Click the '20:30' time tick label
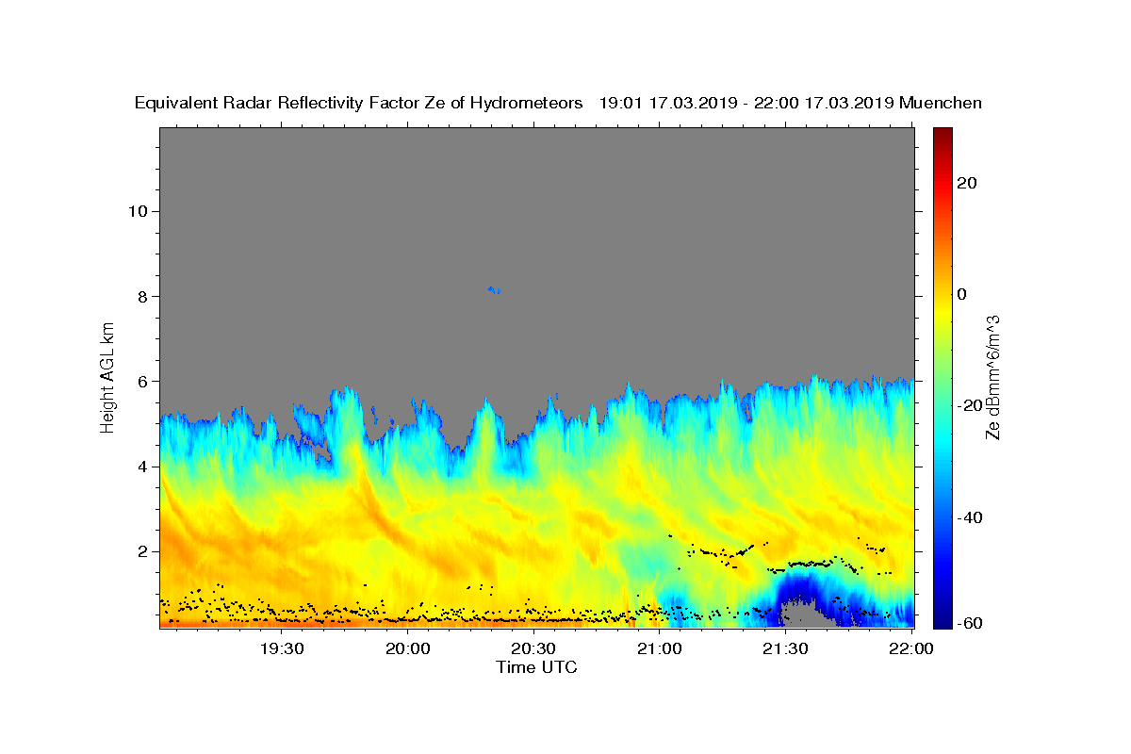Viewport: 1131px width, 754px height. tap(533, 647)
